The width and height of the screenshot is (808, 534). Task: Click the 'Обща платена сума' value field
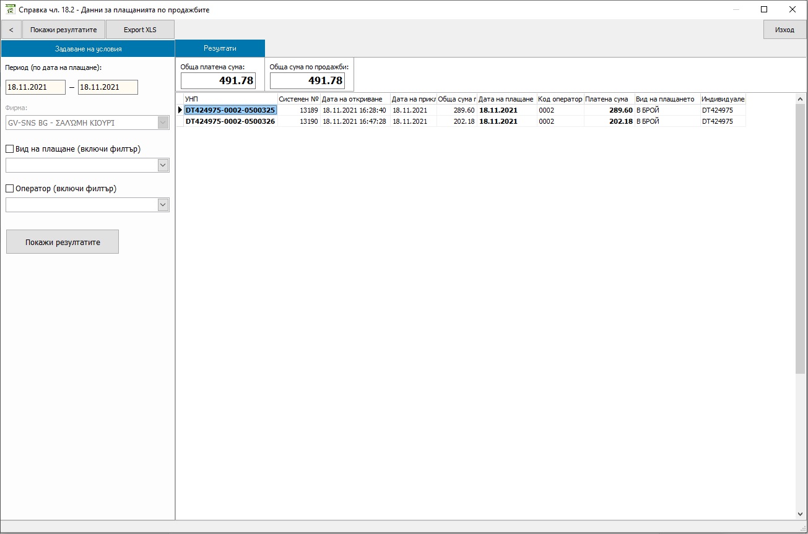tap(218, 81)
